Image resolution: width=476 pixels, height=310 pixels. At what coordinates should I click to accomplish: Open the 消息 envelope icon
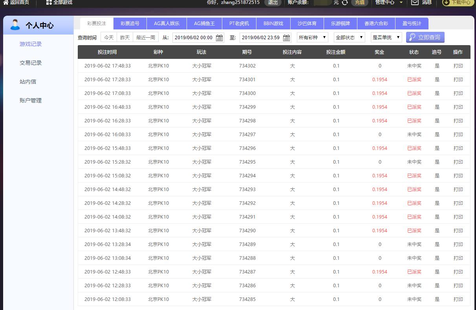click(x=415, y=2)
